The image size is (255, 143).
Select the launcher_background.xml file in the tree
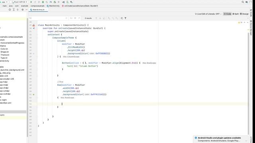pos(12,70)
